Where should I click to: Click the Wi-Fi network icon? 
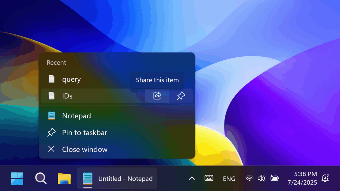click(249, 178)
